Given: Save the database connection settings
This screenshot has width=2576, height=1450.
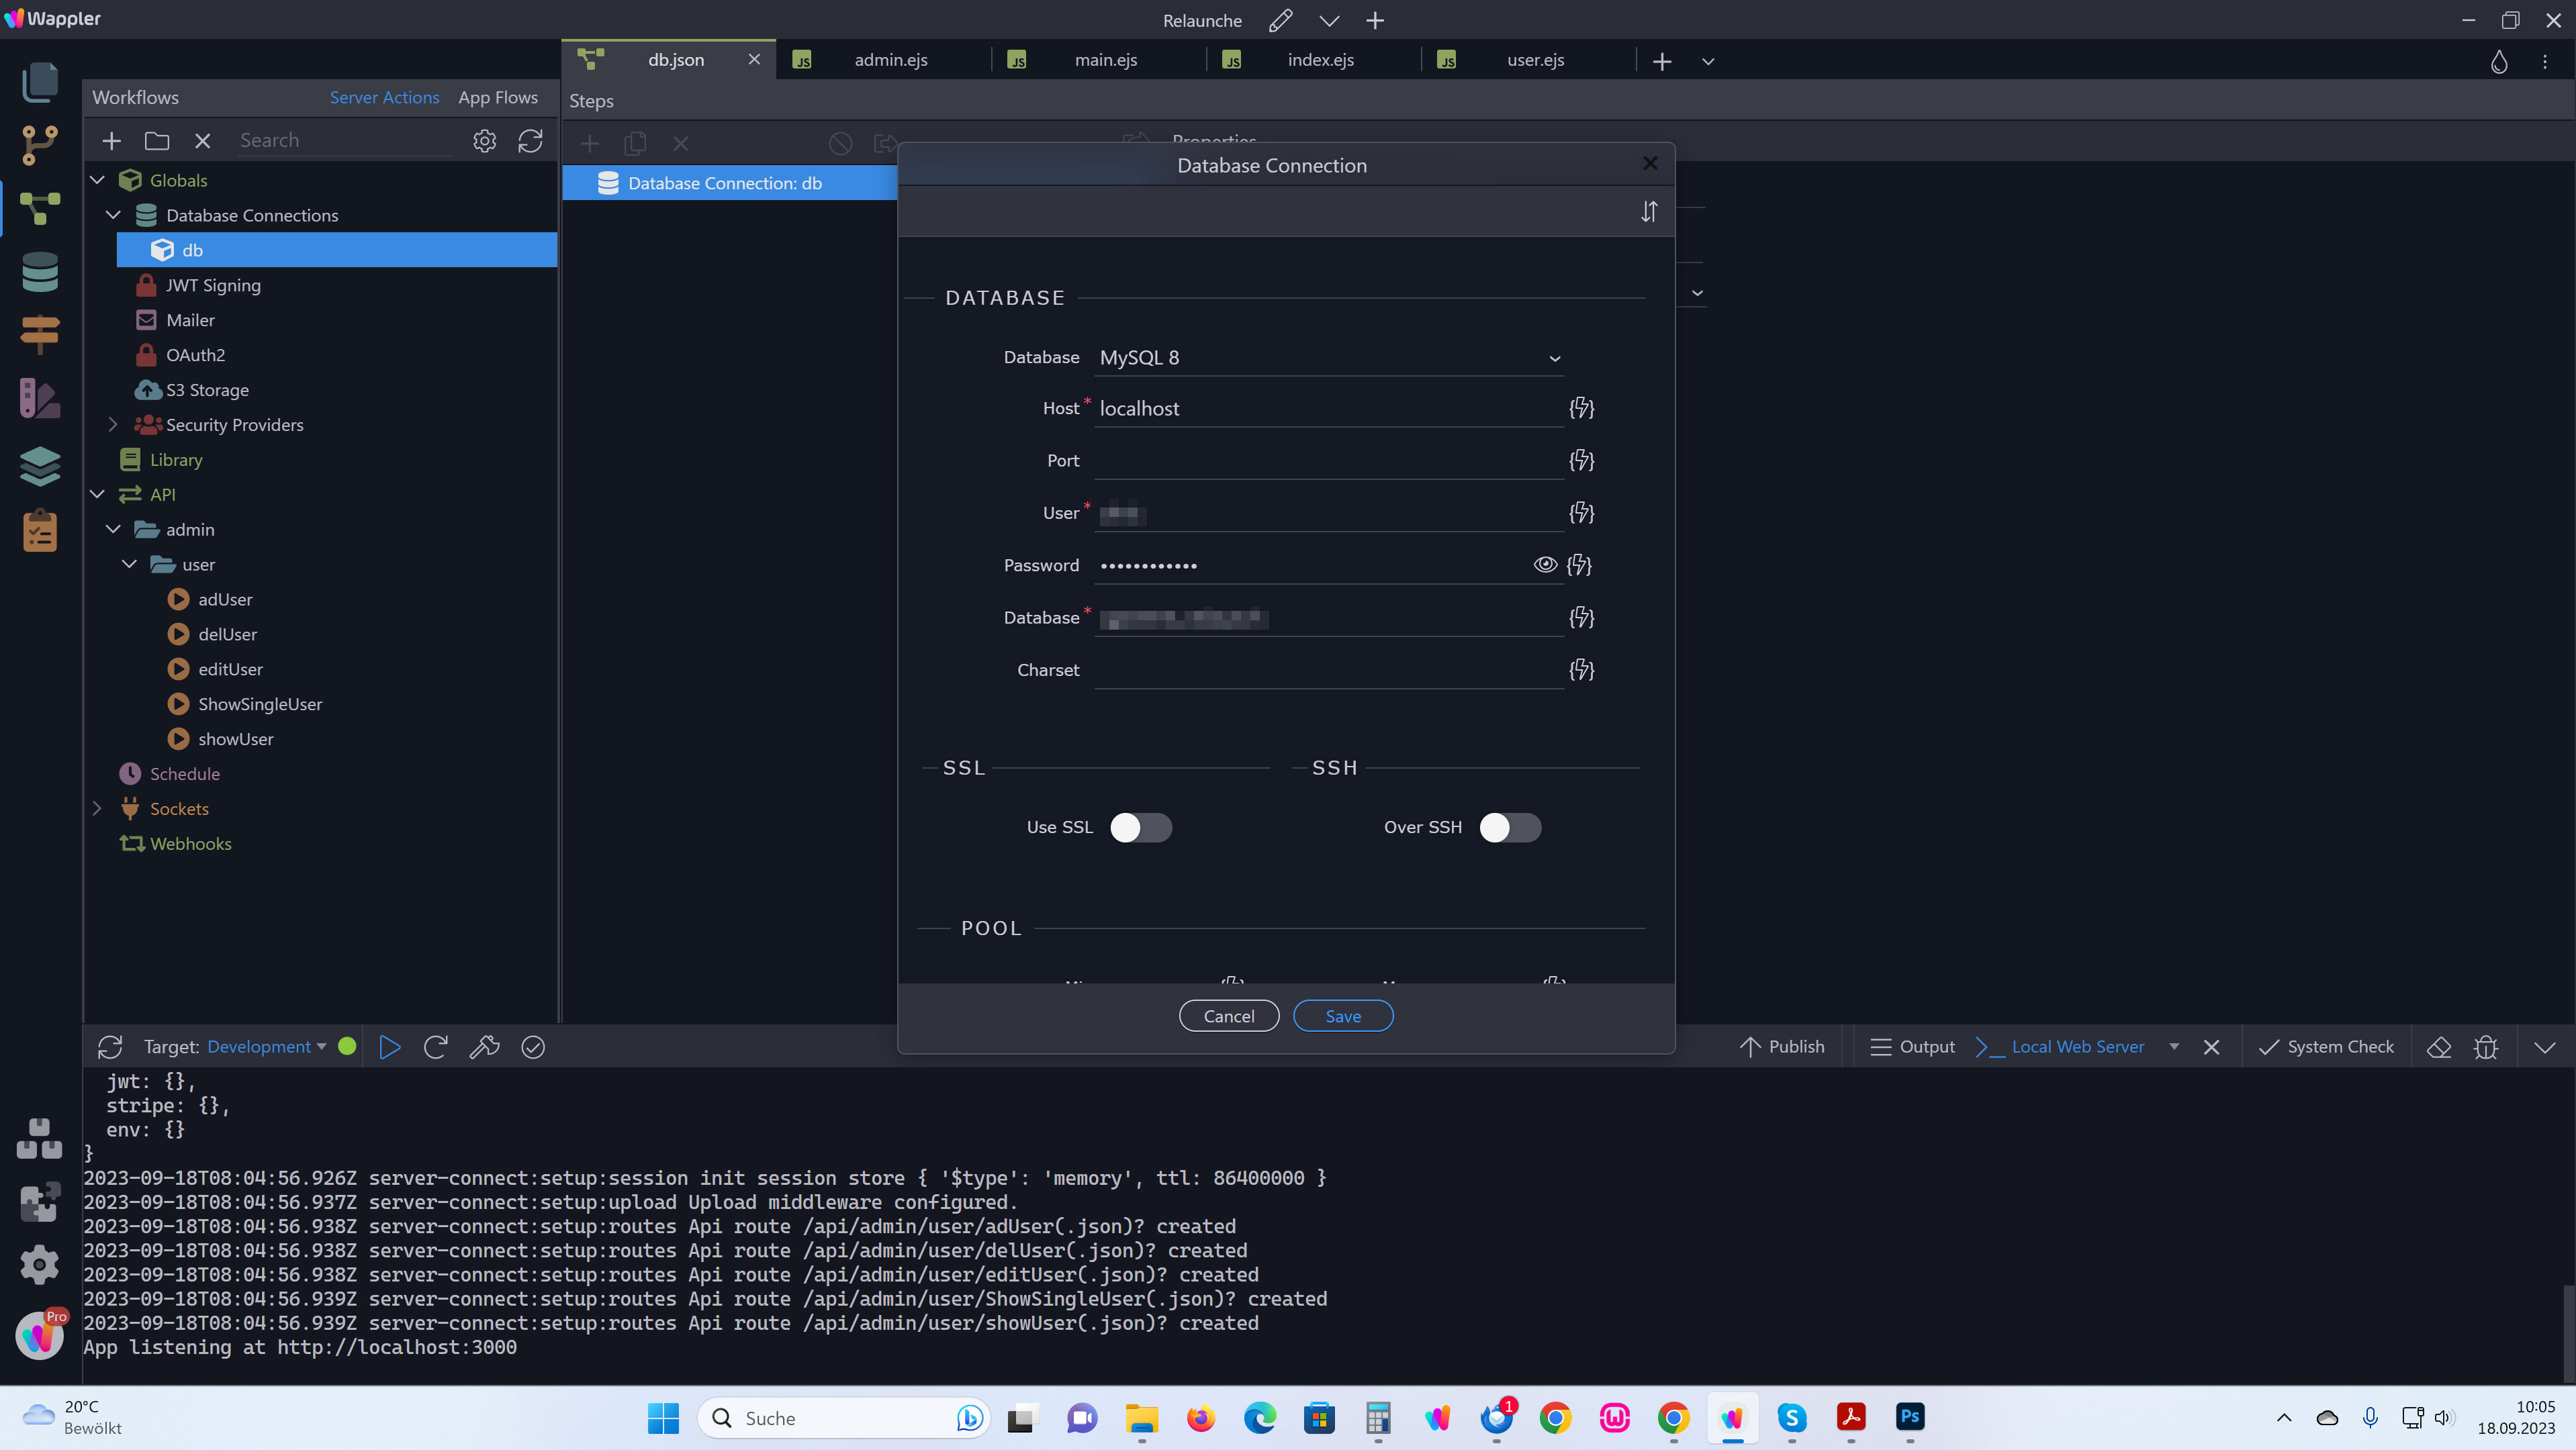Looking at the screenshot, I should 1343,1015.
